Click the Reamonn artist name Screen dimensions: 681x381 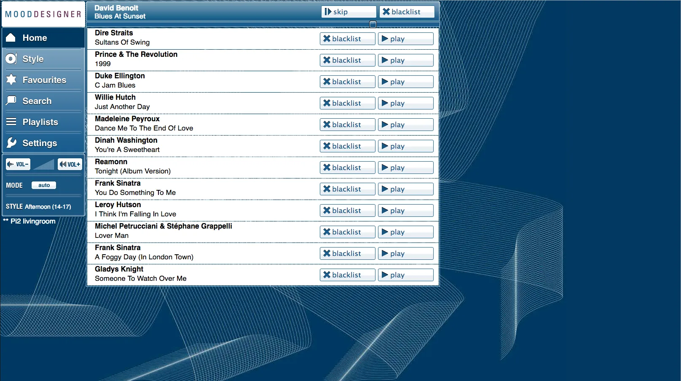[x=111, y=162]
